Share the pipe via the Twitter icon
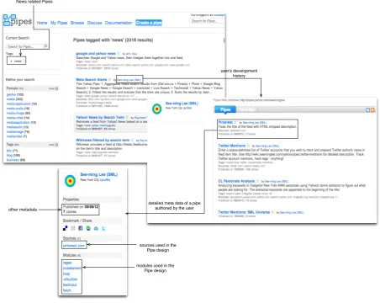This screenshot has height=303, width=380. [103, 228]
